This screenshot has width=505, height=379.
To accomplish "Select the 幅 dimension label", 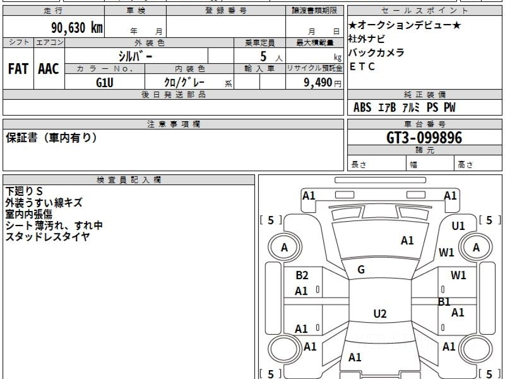I will pyautogui.click(x=414, y=165).
